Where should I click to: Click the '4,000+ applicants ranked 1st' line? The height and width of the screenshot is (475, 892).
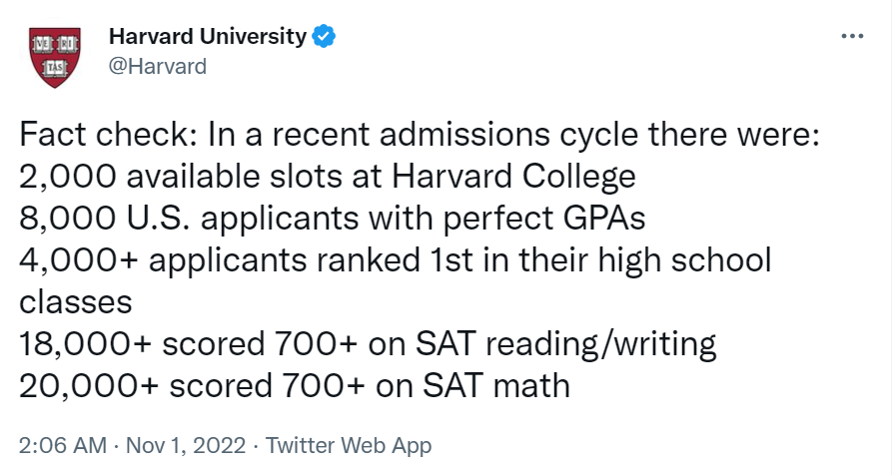(x=396, y=261)
